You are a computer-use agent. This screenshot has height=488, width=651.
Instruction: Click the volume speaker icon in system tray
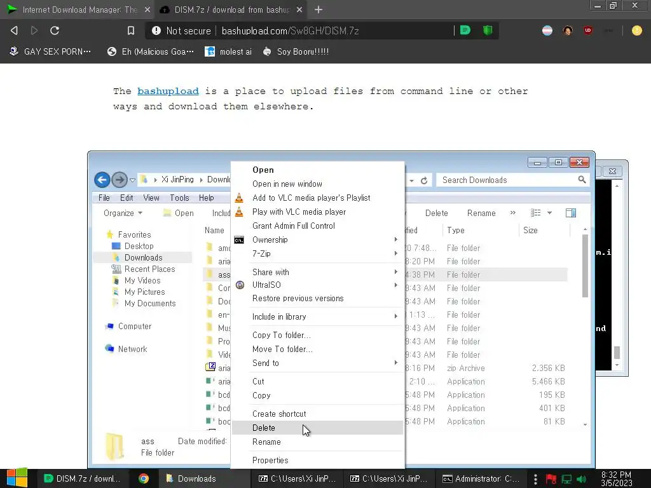[x=581, y=479]
